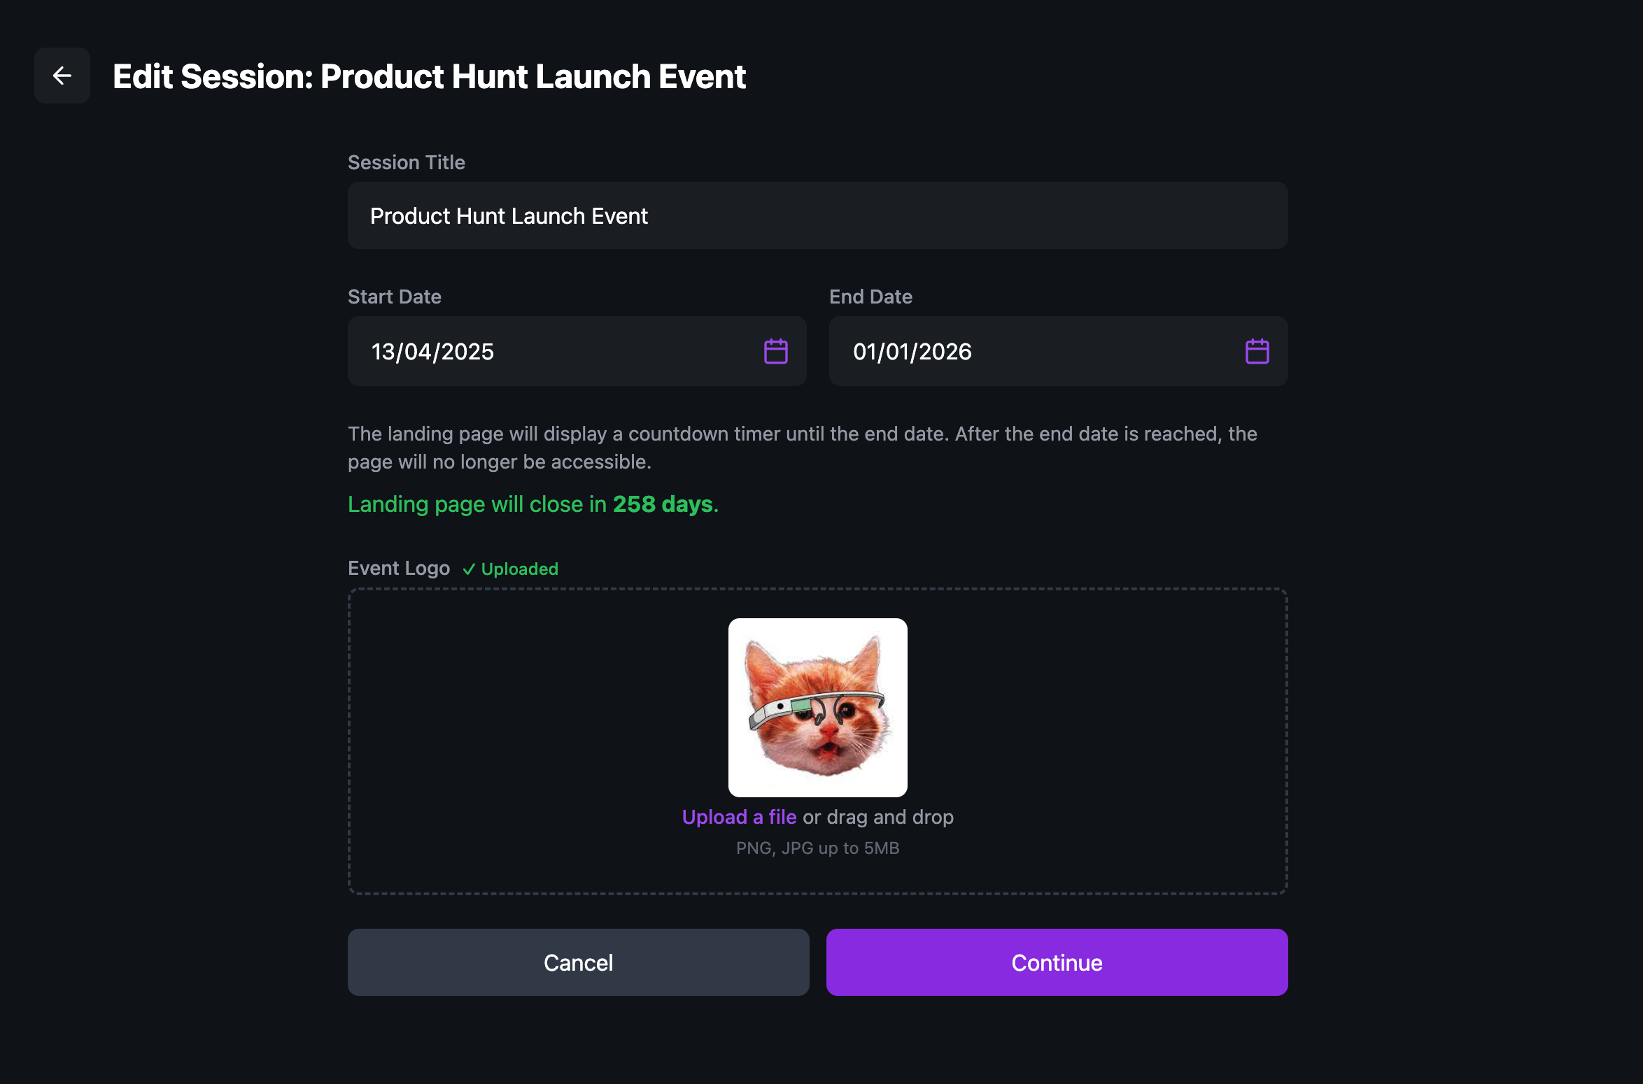Screen dimensions: 1643x1084
Task: Click the 'Session Title' label
Action: click(x=406, y=162)
